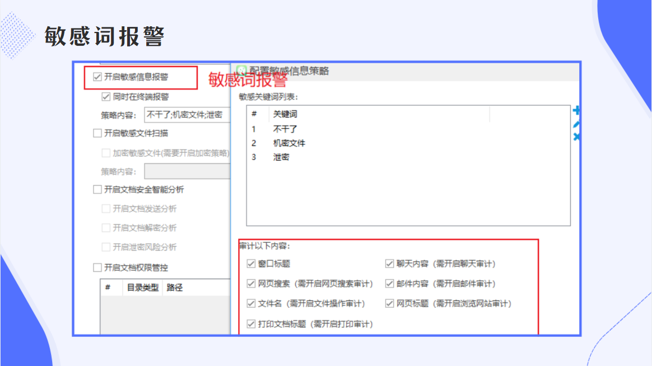This screenshot has width=652, height=366.
Task: Uncheck 打印文档标题 audit option
Action: 251,323
